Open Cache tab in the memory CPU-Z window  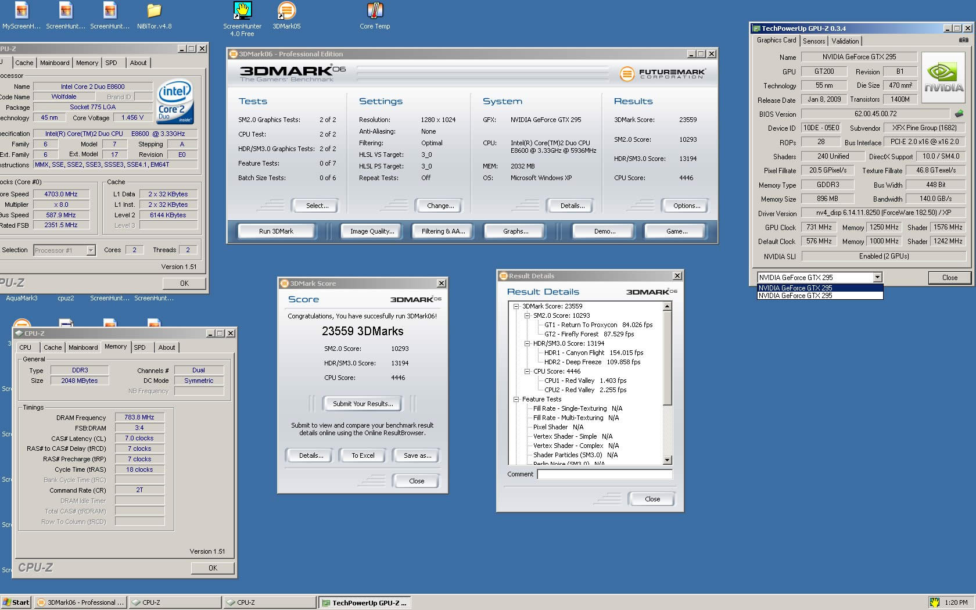pyautogui.click(x=52, y=347)
